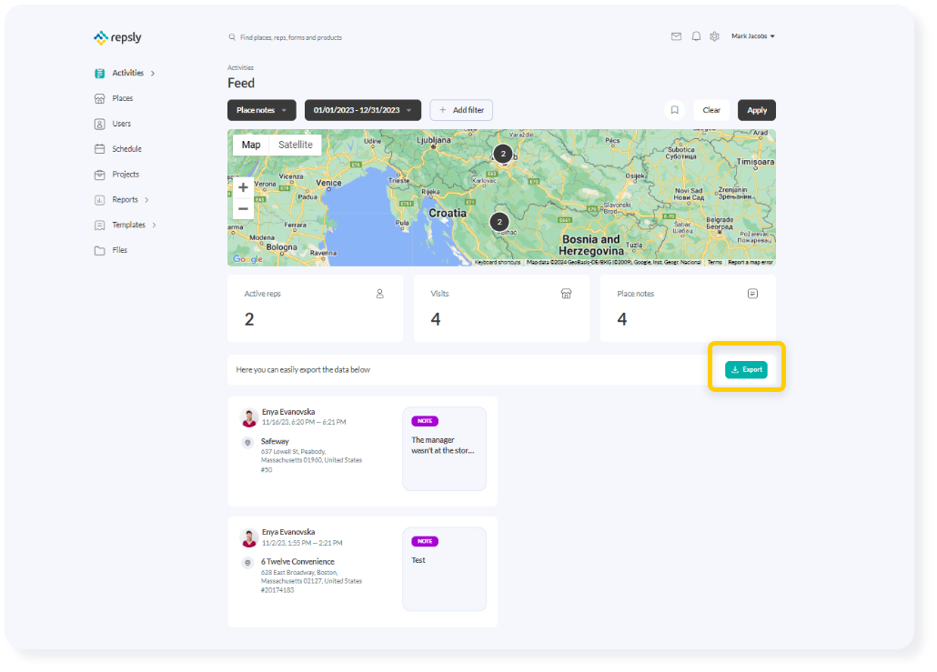Viewport: 937px width, 672px height.
Task: Open Schedule in the sidebar
Action: [x=126, y=149]
